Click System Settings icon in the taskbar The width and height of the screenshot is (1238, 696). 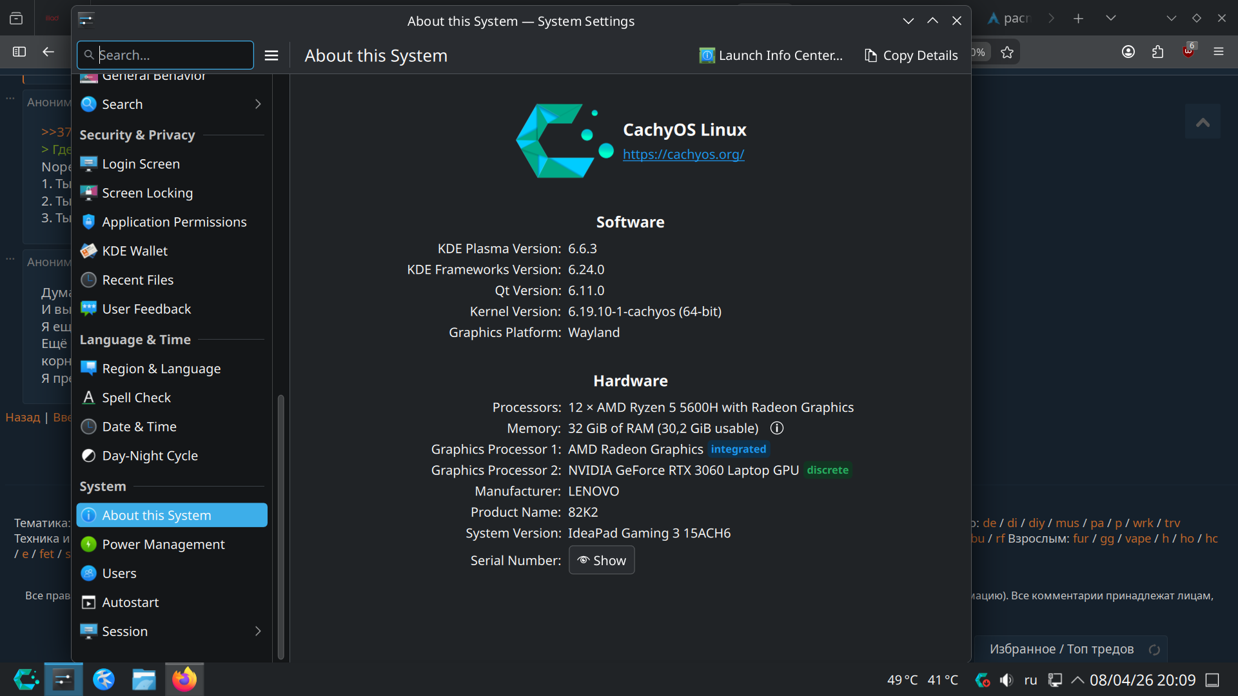click(63, 679)
